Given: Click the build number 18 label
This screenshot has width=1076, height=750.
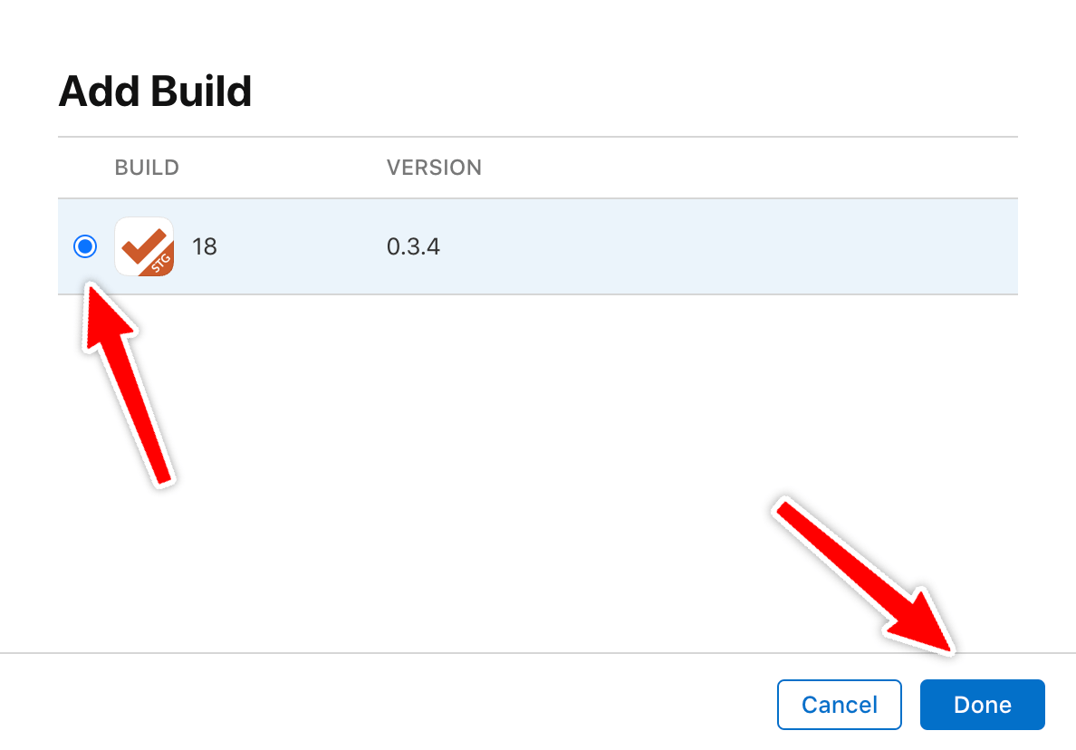Looking at the screenshot, I should click(205, 246).
